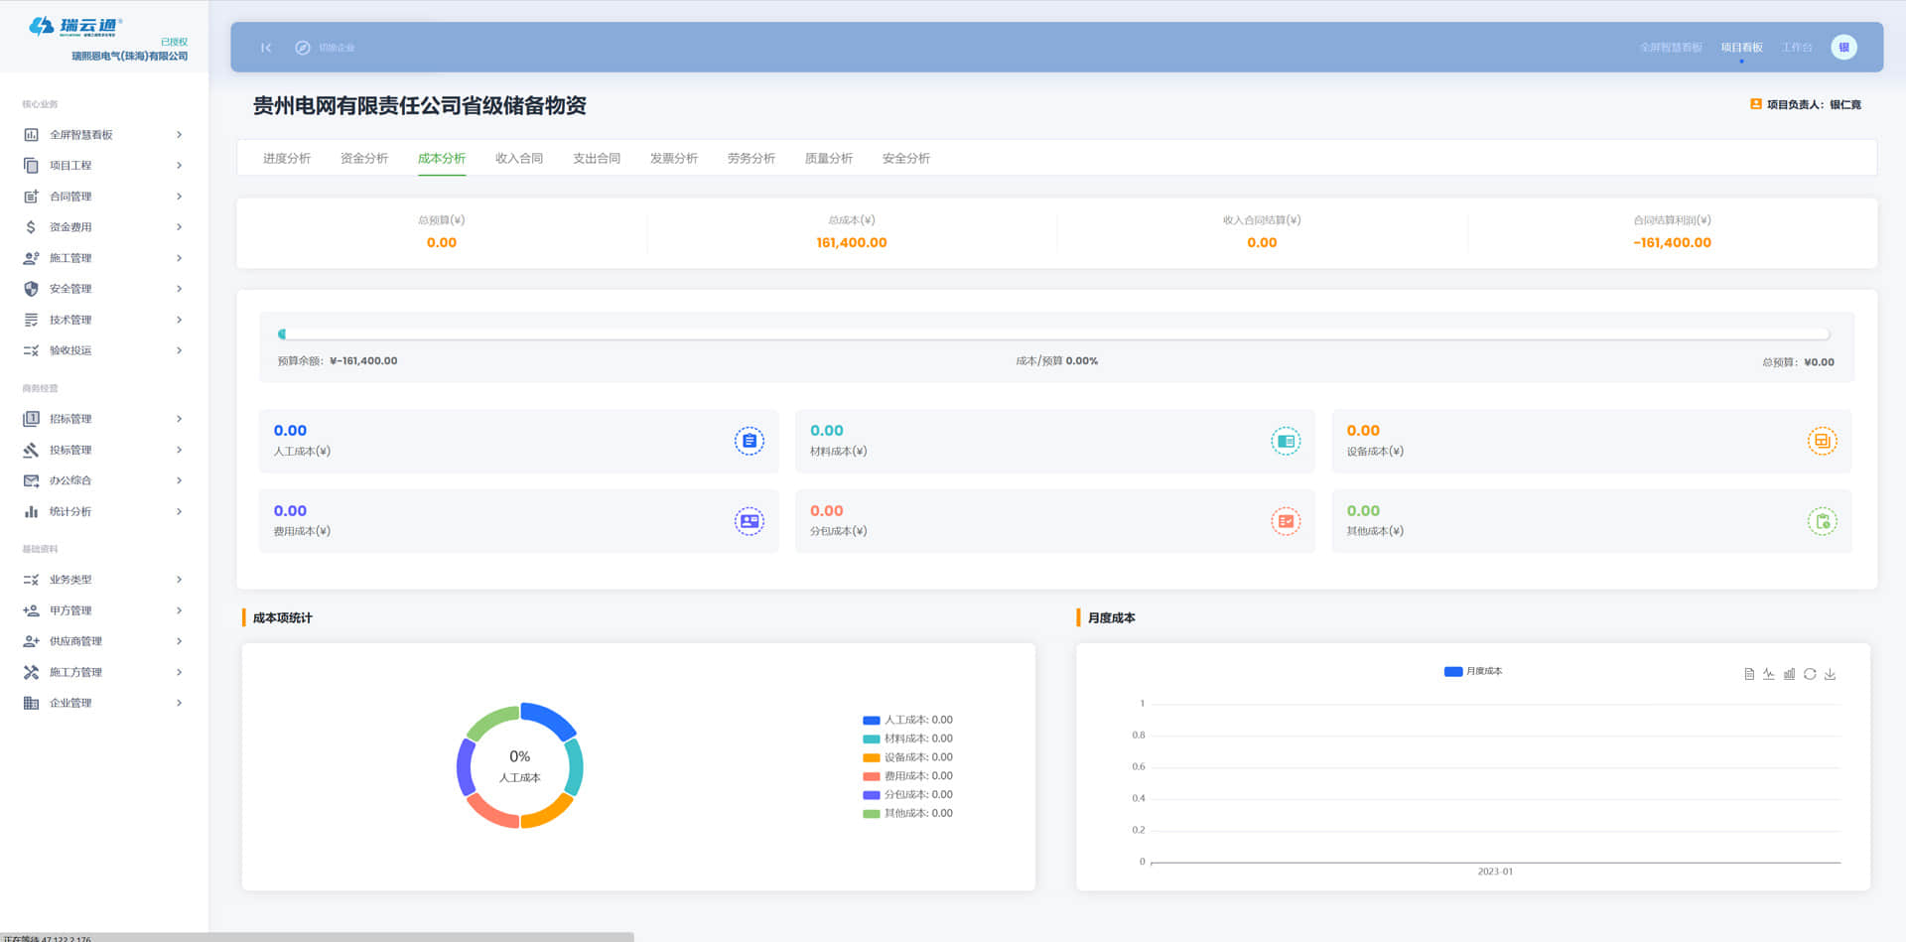Switch to the 进度分析 tab
Screen dimensions: 1906x942
(287, 159)
